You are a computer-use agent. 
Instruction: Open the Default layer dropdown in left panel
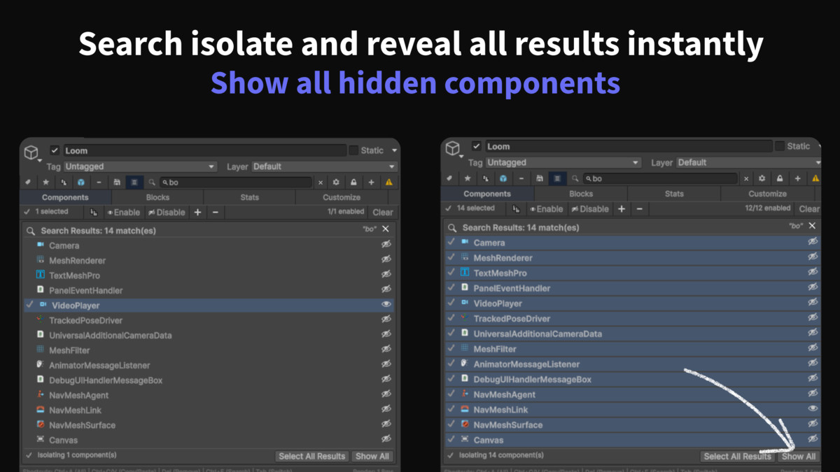point(323,166)
